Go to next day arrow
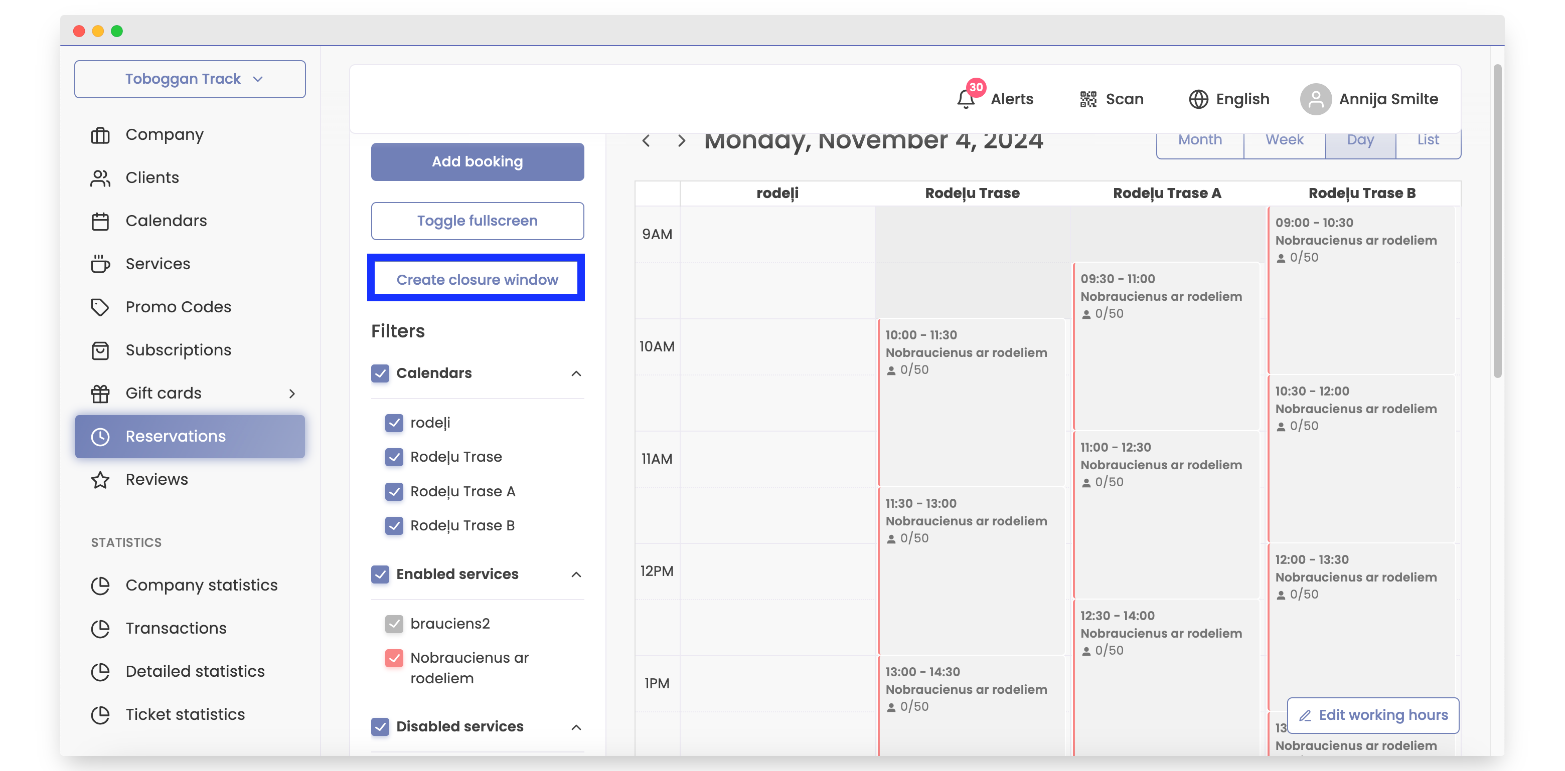Image resolution: width=1565 pixels, height=771 pixels. (x=681, y=141)
